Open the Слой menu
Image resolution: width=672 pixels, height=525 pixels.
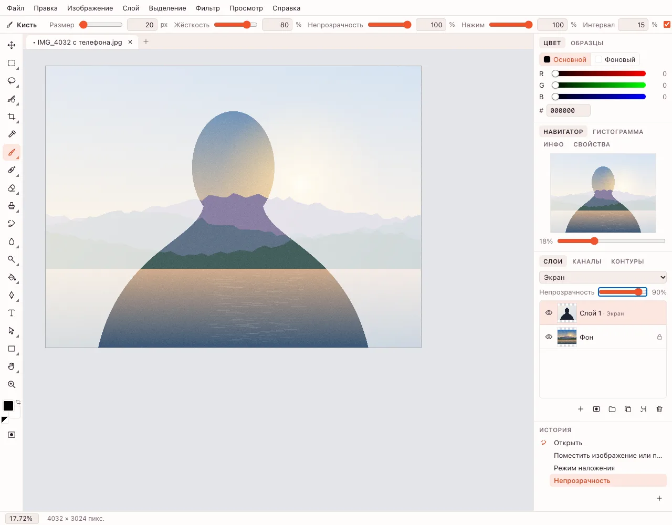click(x=131, y=8)
